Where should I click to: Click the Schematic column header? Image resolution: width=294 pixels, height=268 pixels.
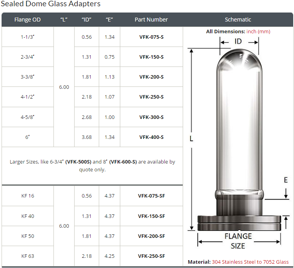pyautogui.click(x=238, y=20)
